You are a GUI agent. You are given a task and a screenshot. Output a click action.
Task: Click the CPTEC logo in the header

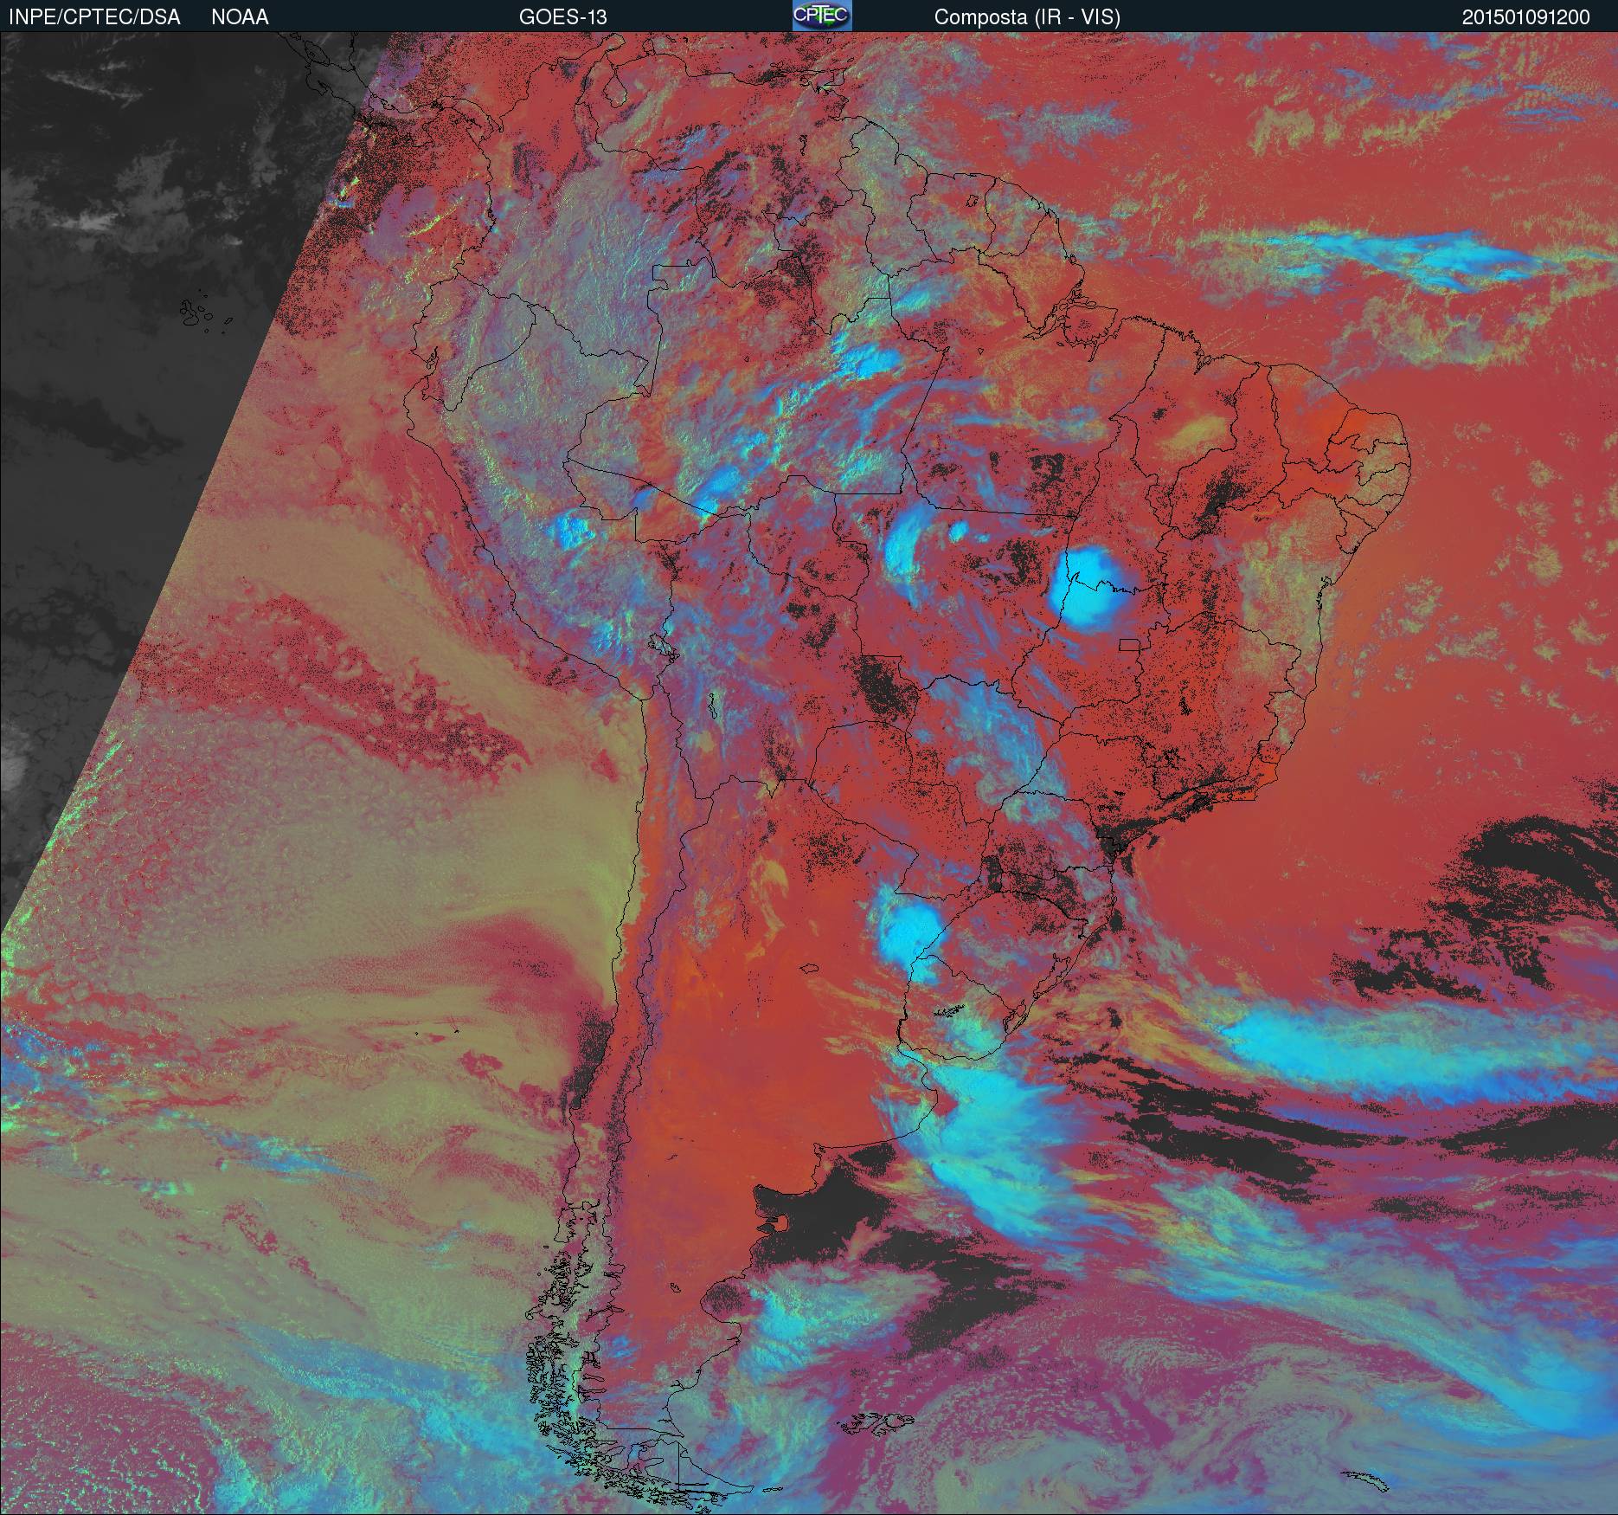point(822,16)
